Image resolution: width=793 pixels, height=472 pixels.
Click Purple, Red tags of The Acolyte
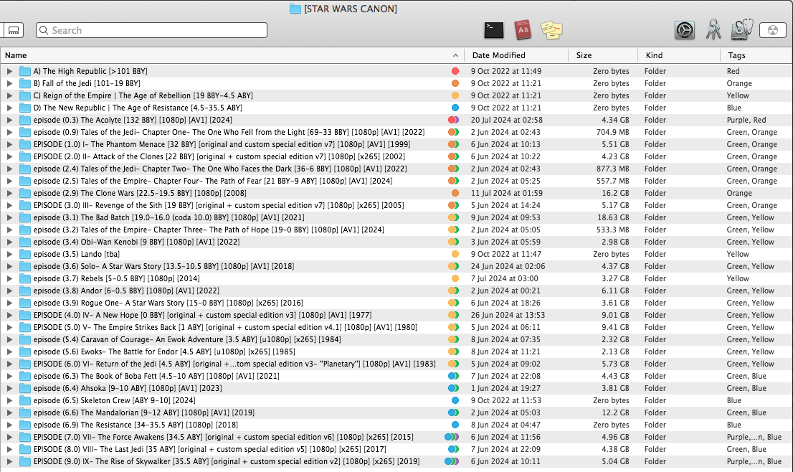pyautogui.click(x=746, y=120)
